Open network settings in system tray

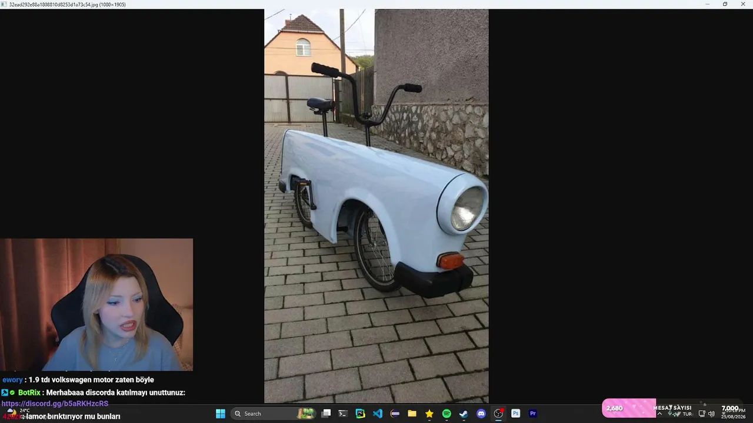[702, 414]
